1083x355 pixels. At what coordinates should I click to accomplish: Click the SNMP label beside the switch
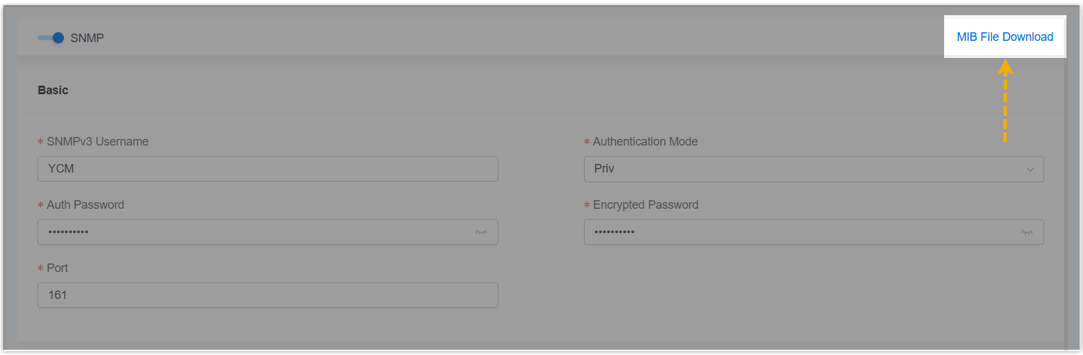87,38
